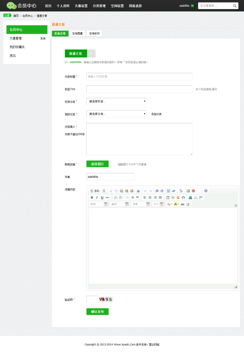This screenshot has height=353, width=244.
Task: Insert smiley emoticon icon
Action: (178, 197)
